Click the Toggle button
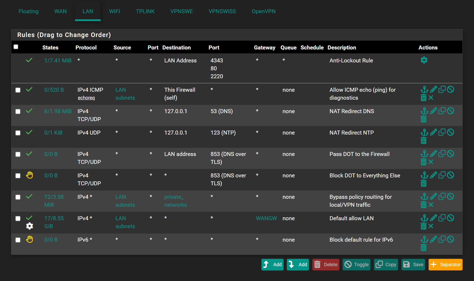 (356, 265)
